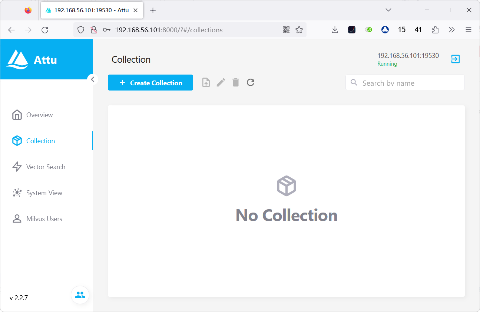The image size is (480, 312).
Task: Click the trash delete icon
Action: pyautogui.click(x=236, y=82)
